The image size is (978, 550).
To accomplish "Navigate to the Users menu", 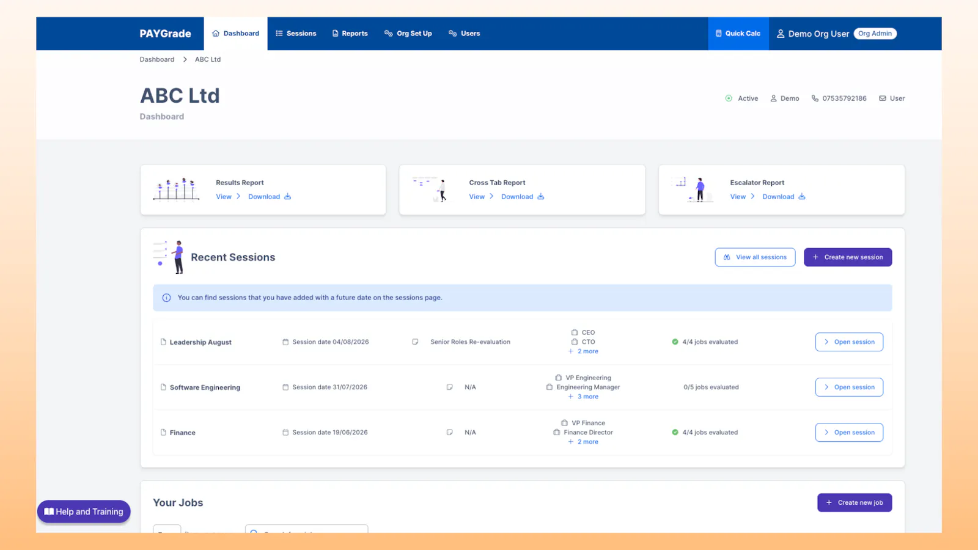I will [x=464, y=34].
